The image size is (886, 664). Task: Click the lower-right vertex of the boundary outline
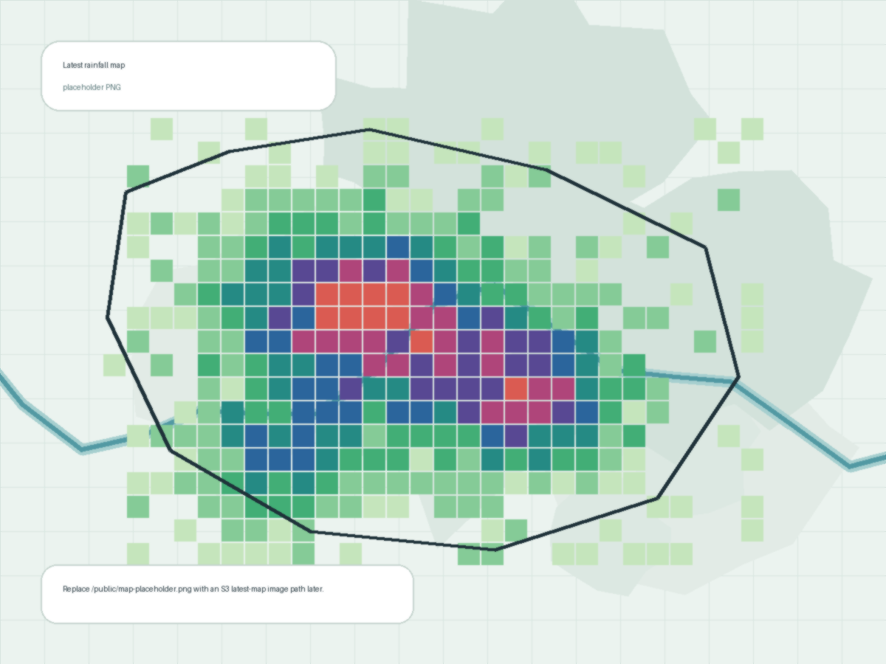pos(656,498)
